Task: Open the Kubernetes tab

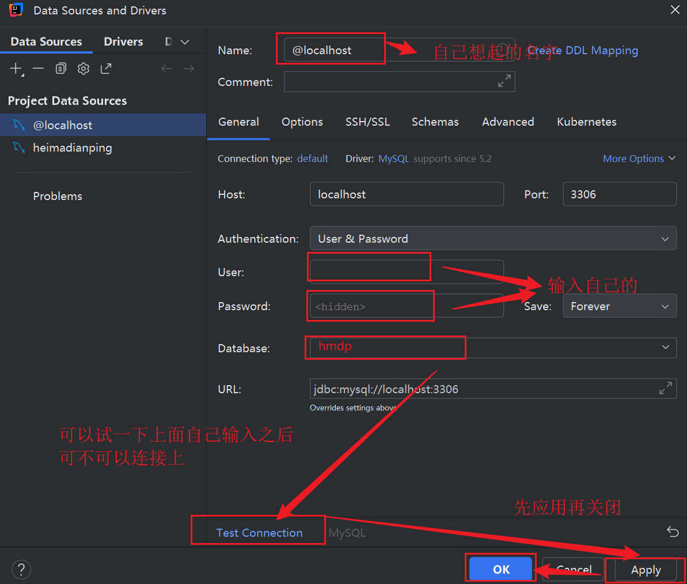Action: pos(586,122)
